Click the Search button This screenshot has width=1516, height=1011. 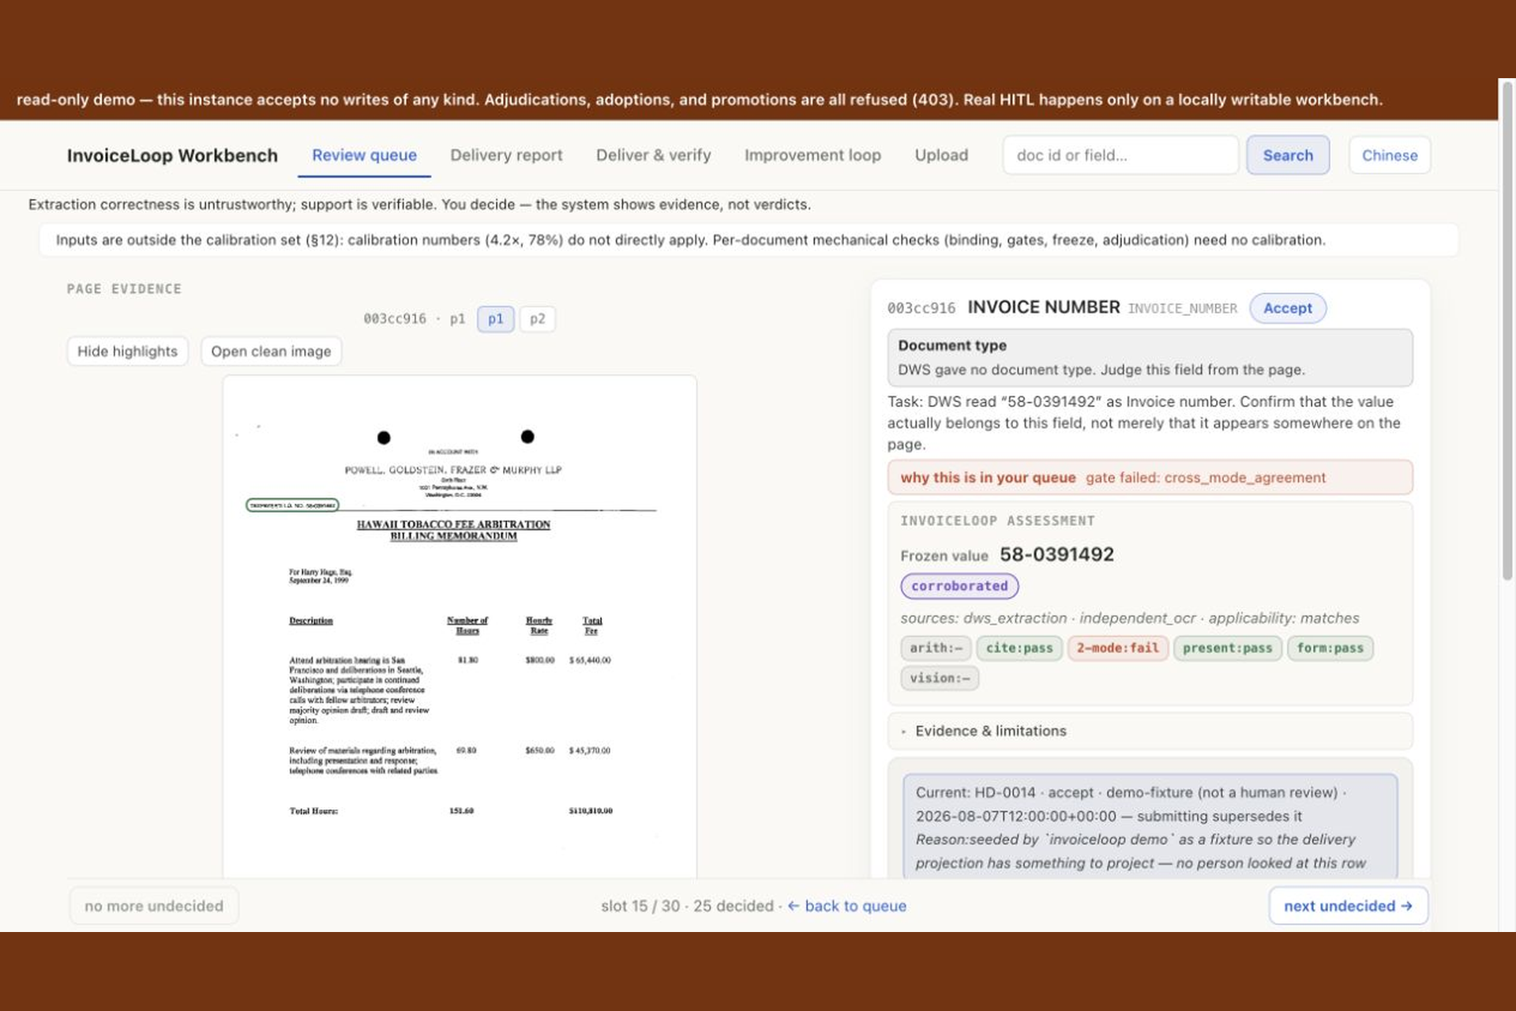(1288, 156)
